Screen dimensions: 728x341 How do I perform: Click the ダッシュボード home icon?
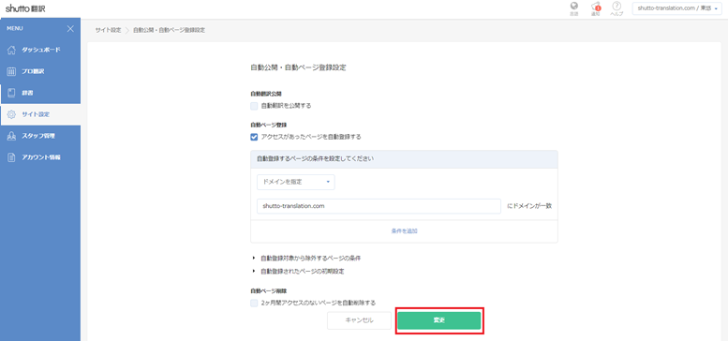(12, 50)
